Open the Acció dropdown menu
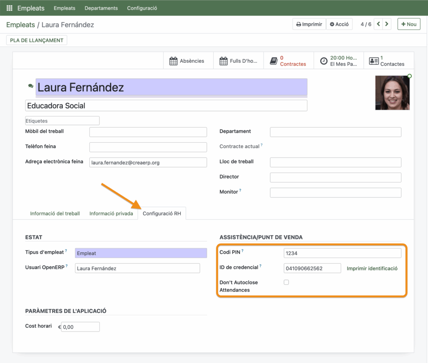428x363 pixels. (x=339, y=24)
